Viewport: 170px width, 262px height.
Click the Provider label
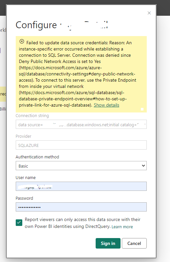(23, 136)
